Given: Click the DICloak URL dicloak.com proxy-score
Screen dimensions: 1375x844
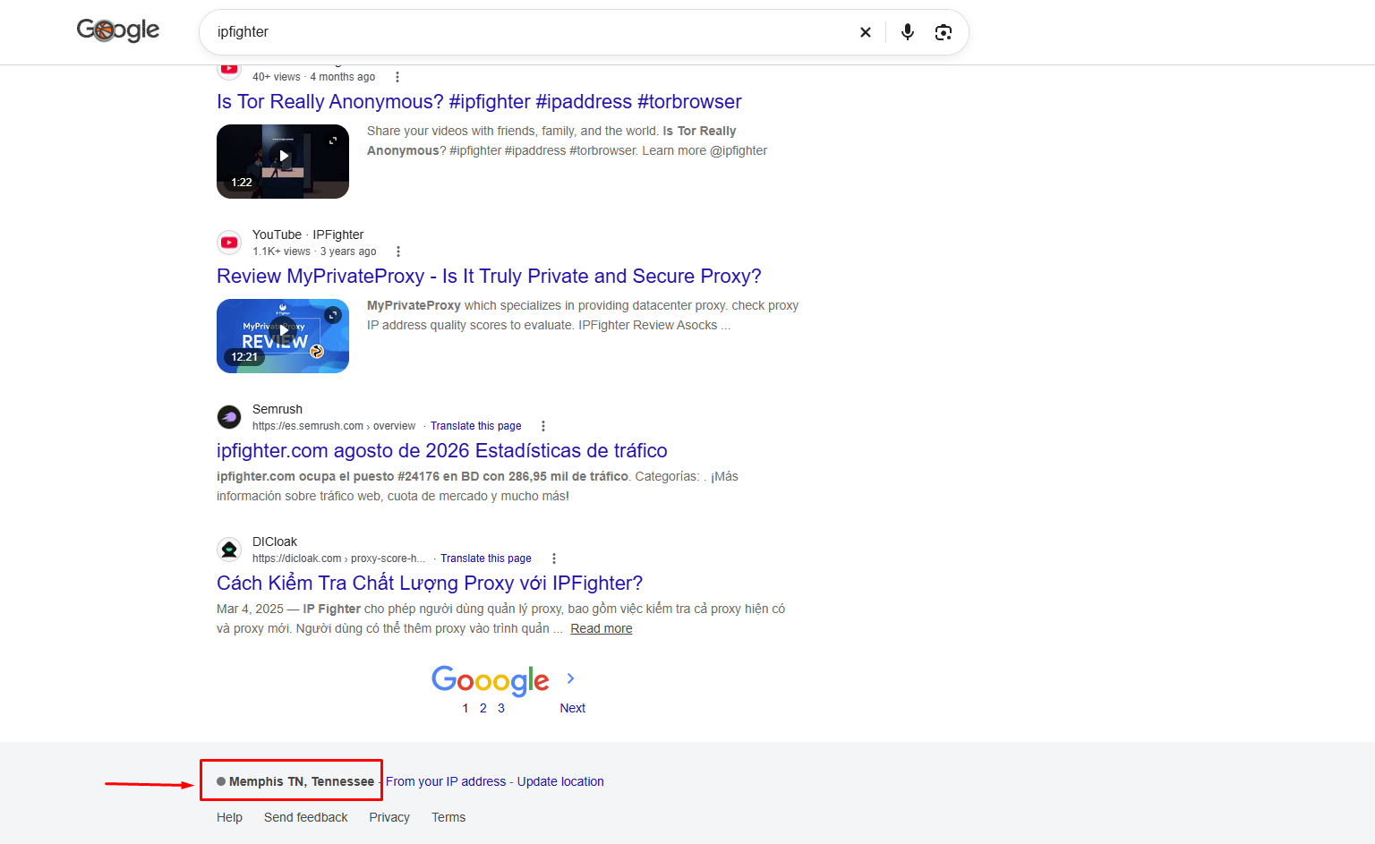Looking at the screenshot, I should pos(339,558).
